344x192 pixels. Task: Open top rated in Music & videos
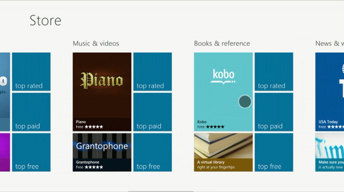(153, 72)
